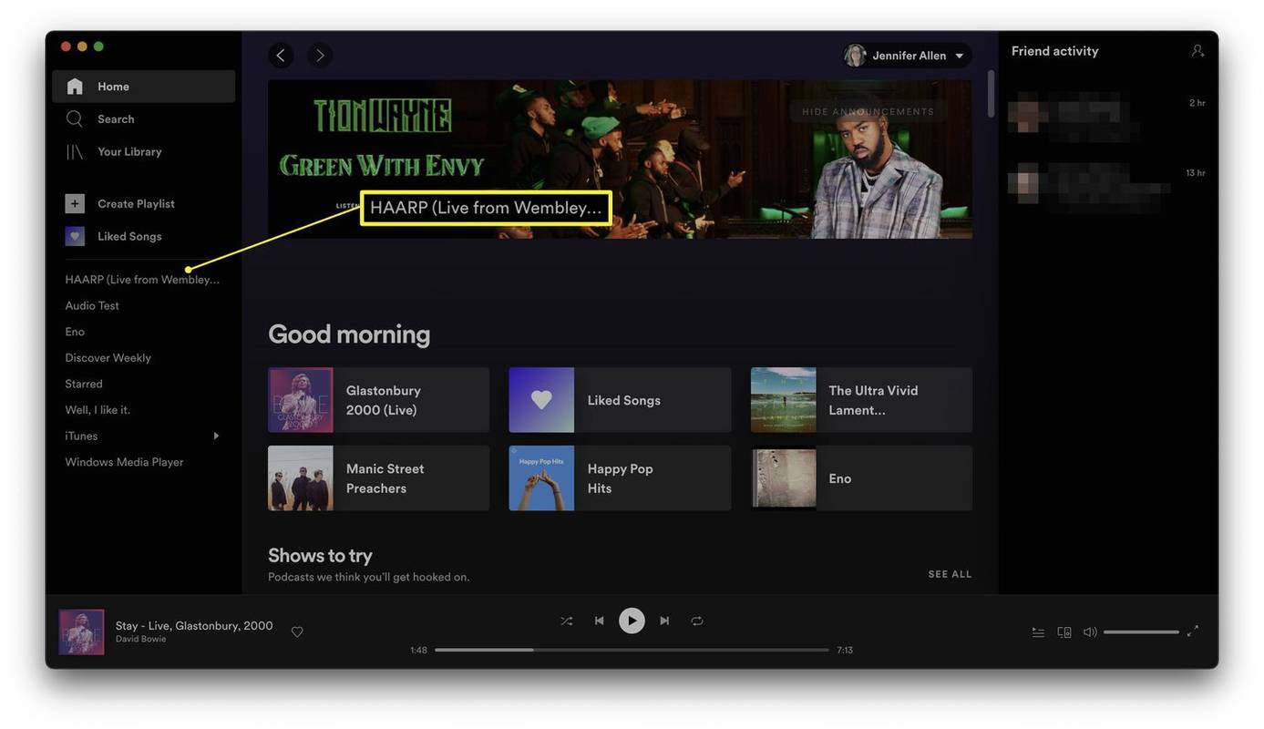Like the current song with heart icon
1264x729 pixels.
pos(297,631)
